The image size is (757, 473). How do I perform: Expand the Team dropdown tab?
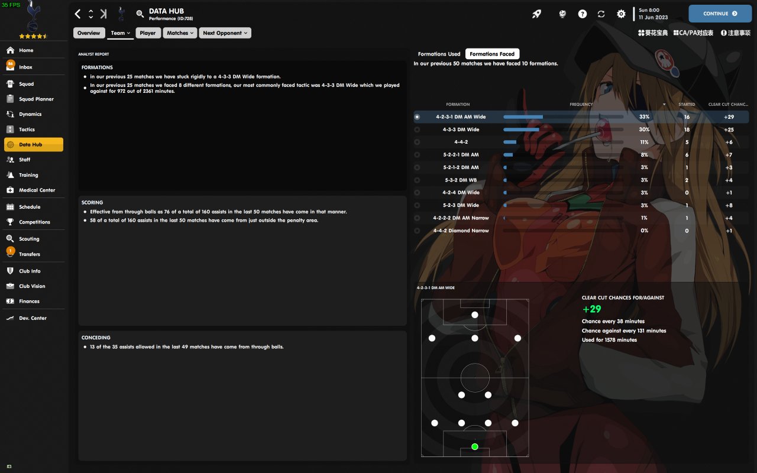(121, 34)
